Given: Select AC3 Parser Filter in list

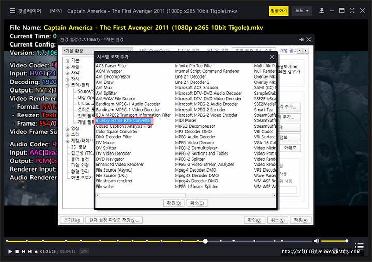Looking at the screenshot, I should (111, 66).
